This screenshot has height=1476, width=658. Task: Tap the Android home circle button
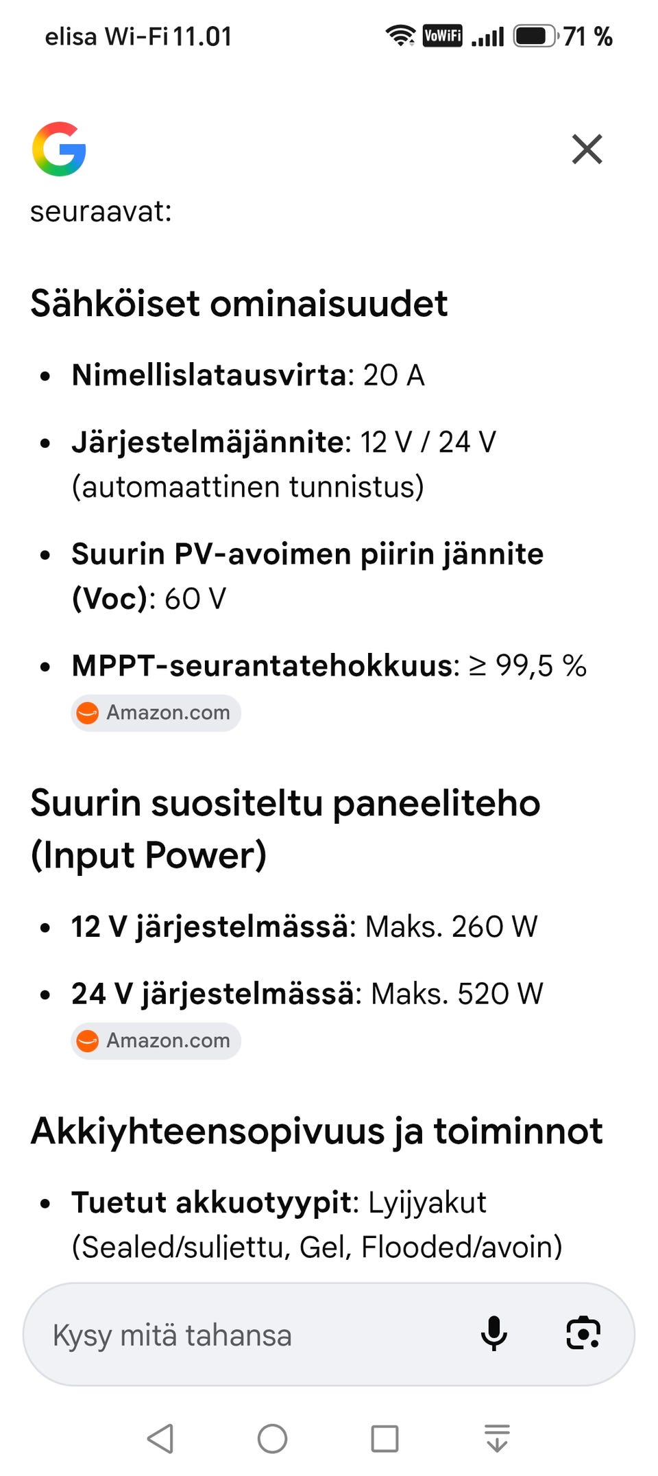tap(272, 1438)
